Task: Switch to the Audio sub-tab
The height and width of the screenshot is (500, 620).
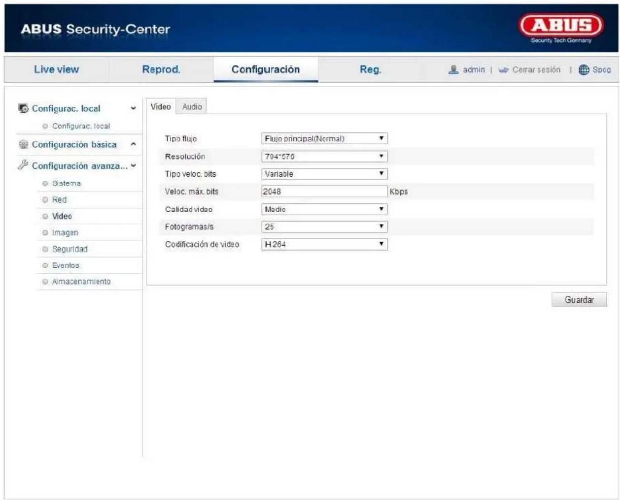Action: tap(192, 106)
